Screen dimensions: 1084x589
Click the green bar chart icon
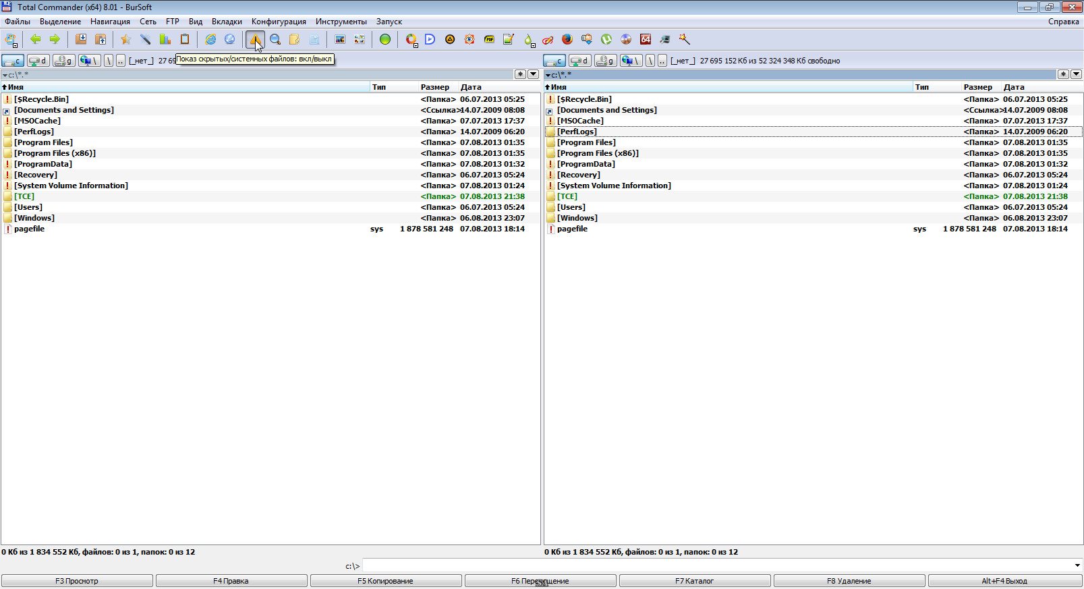165,39
